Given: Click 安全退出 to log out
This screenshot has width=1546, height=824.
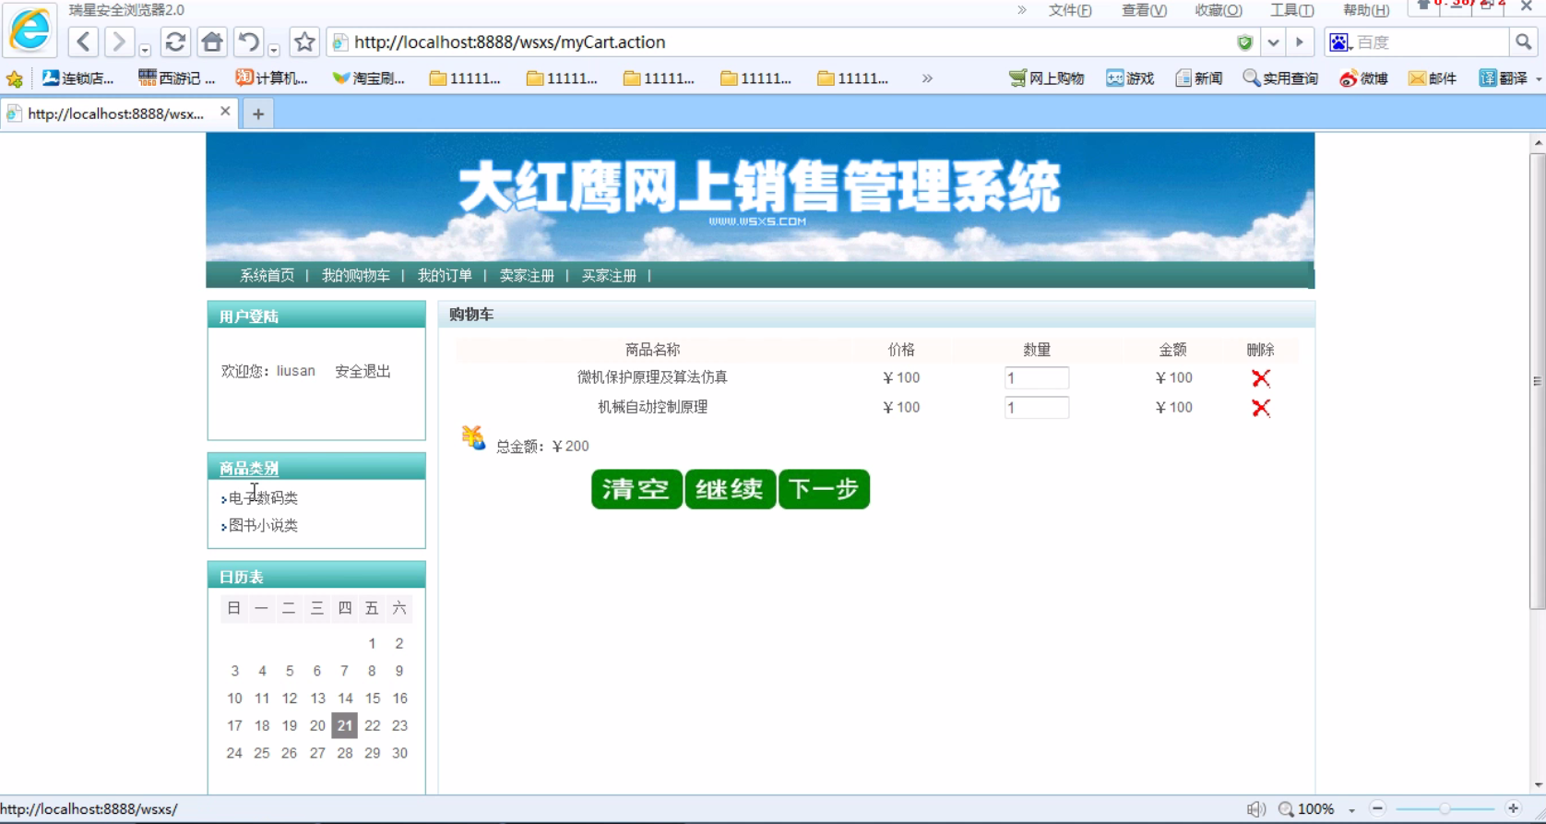Looking at the screenshot, I should (x=363, y=371).
